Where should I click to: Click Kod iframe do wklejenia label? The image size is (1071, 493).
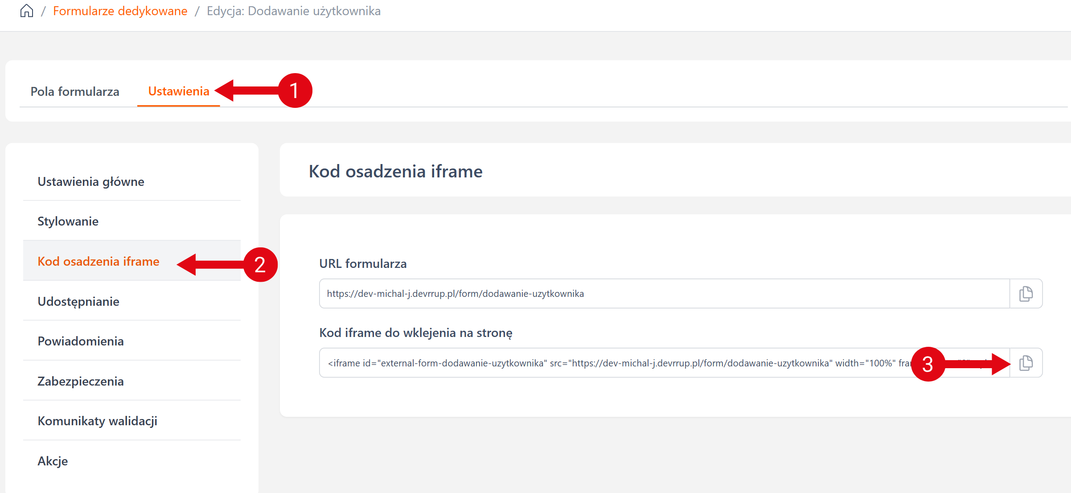415,333
